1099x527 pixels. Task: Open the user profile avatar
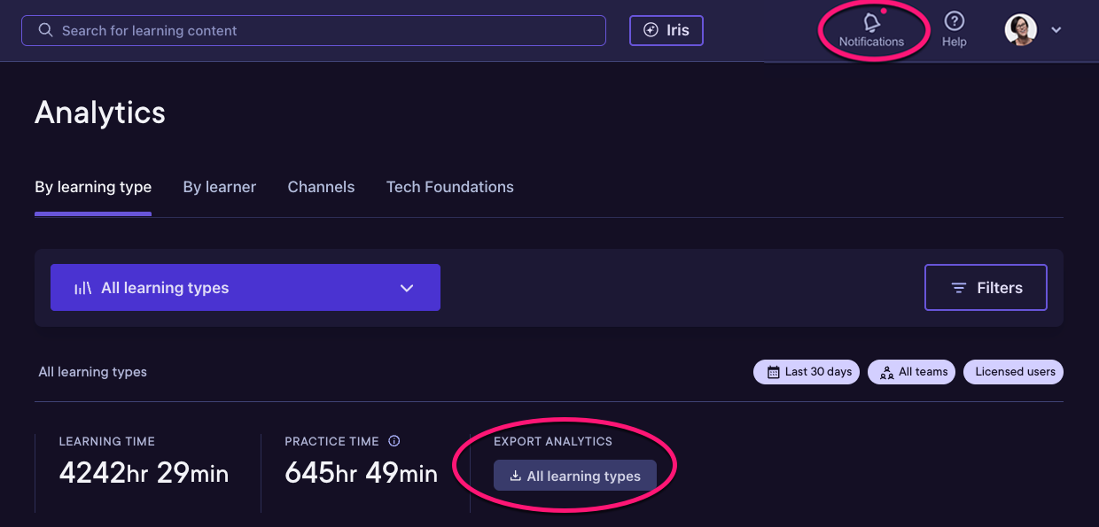[1020, 30]
